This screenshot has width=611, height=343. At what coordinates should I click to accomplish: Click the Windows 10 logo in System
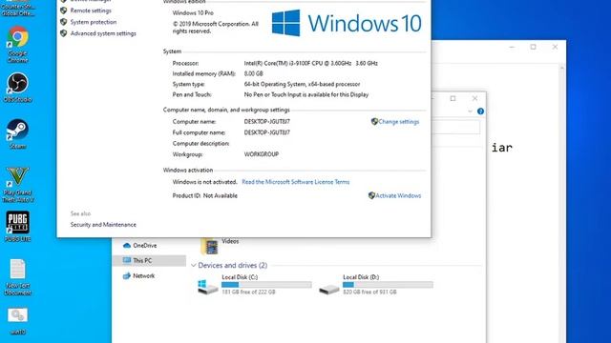pos(347,23)
